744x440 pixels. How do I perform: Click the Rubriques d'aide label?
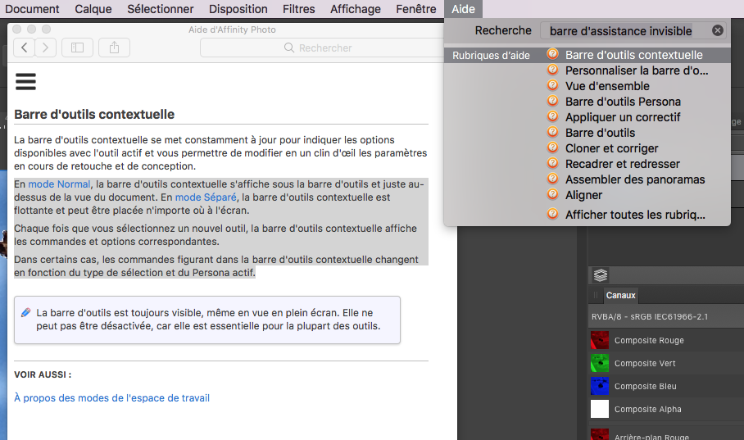pos(491,56)
